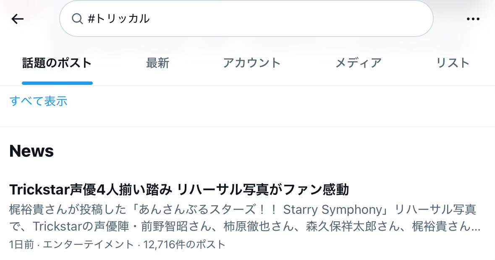Click the blue active-tab underline indicator
The width and height of the screenshot is (495, 260).
57,83
